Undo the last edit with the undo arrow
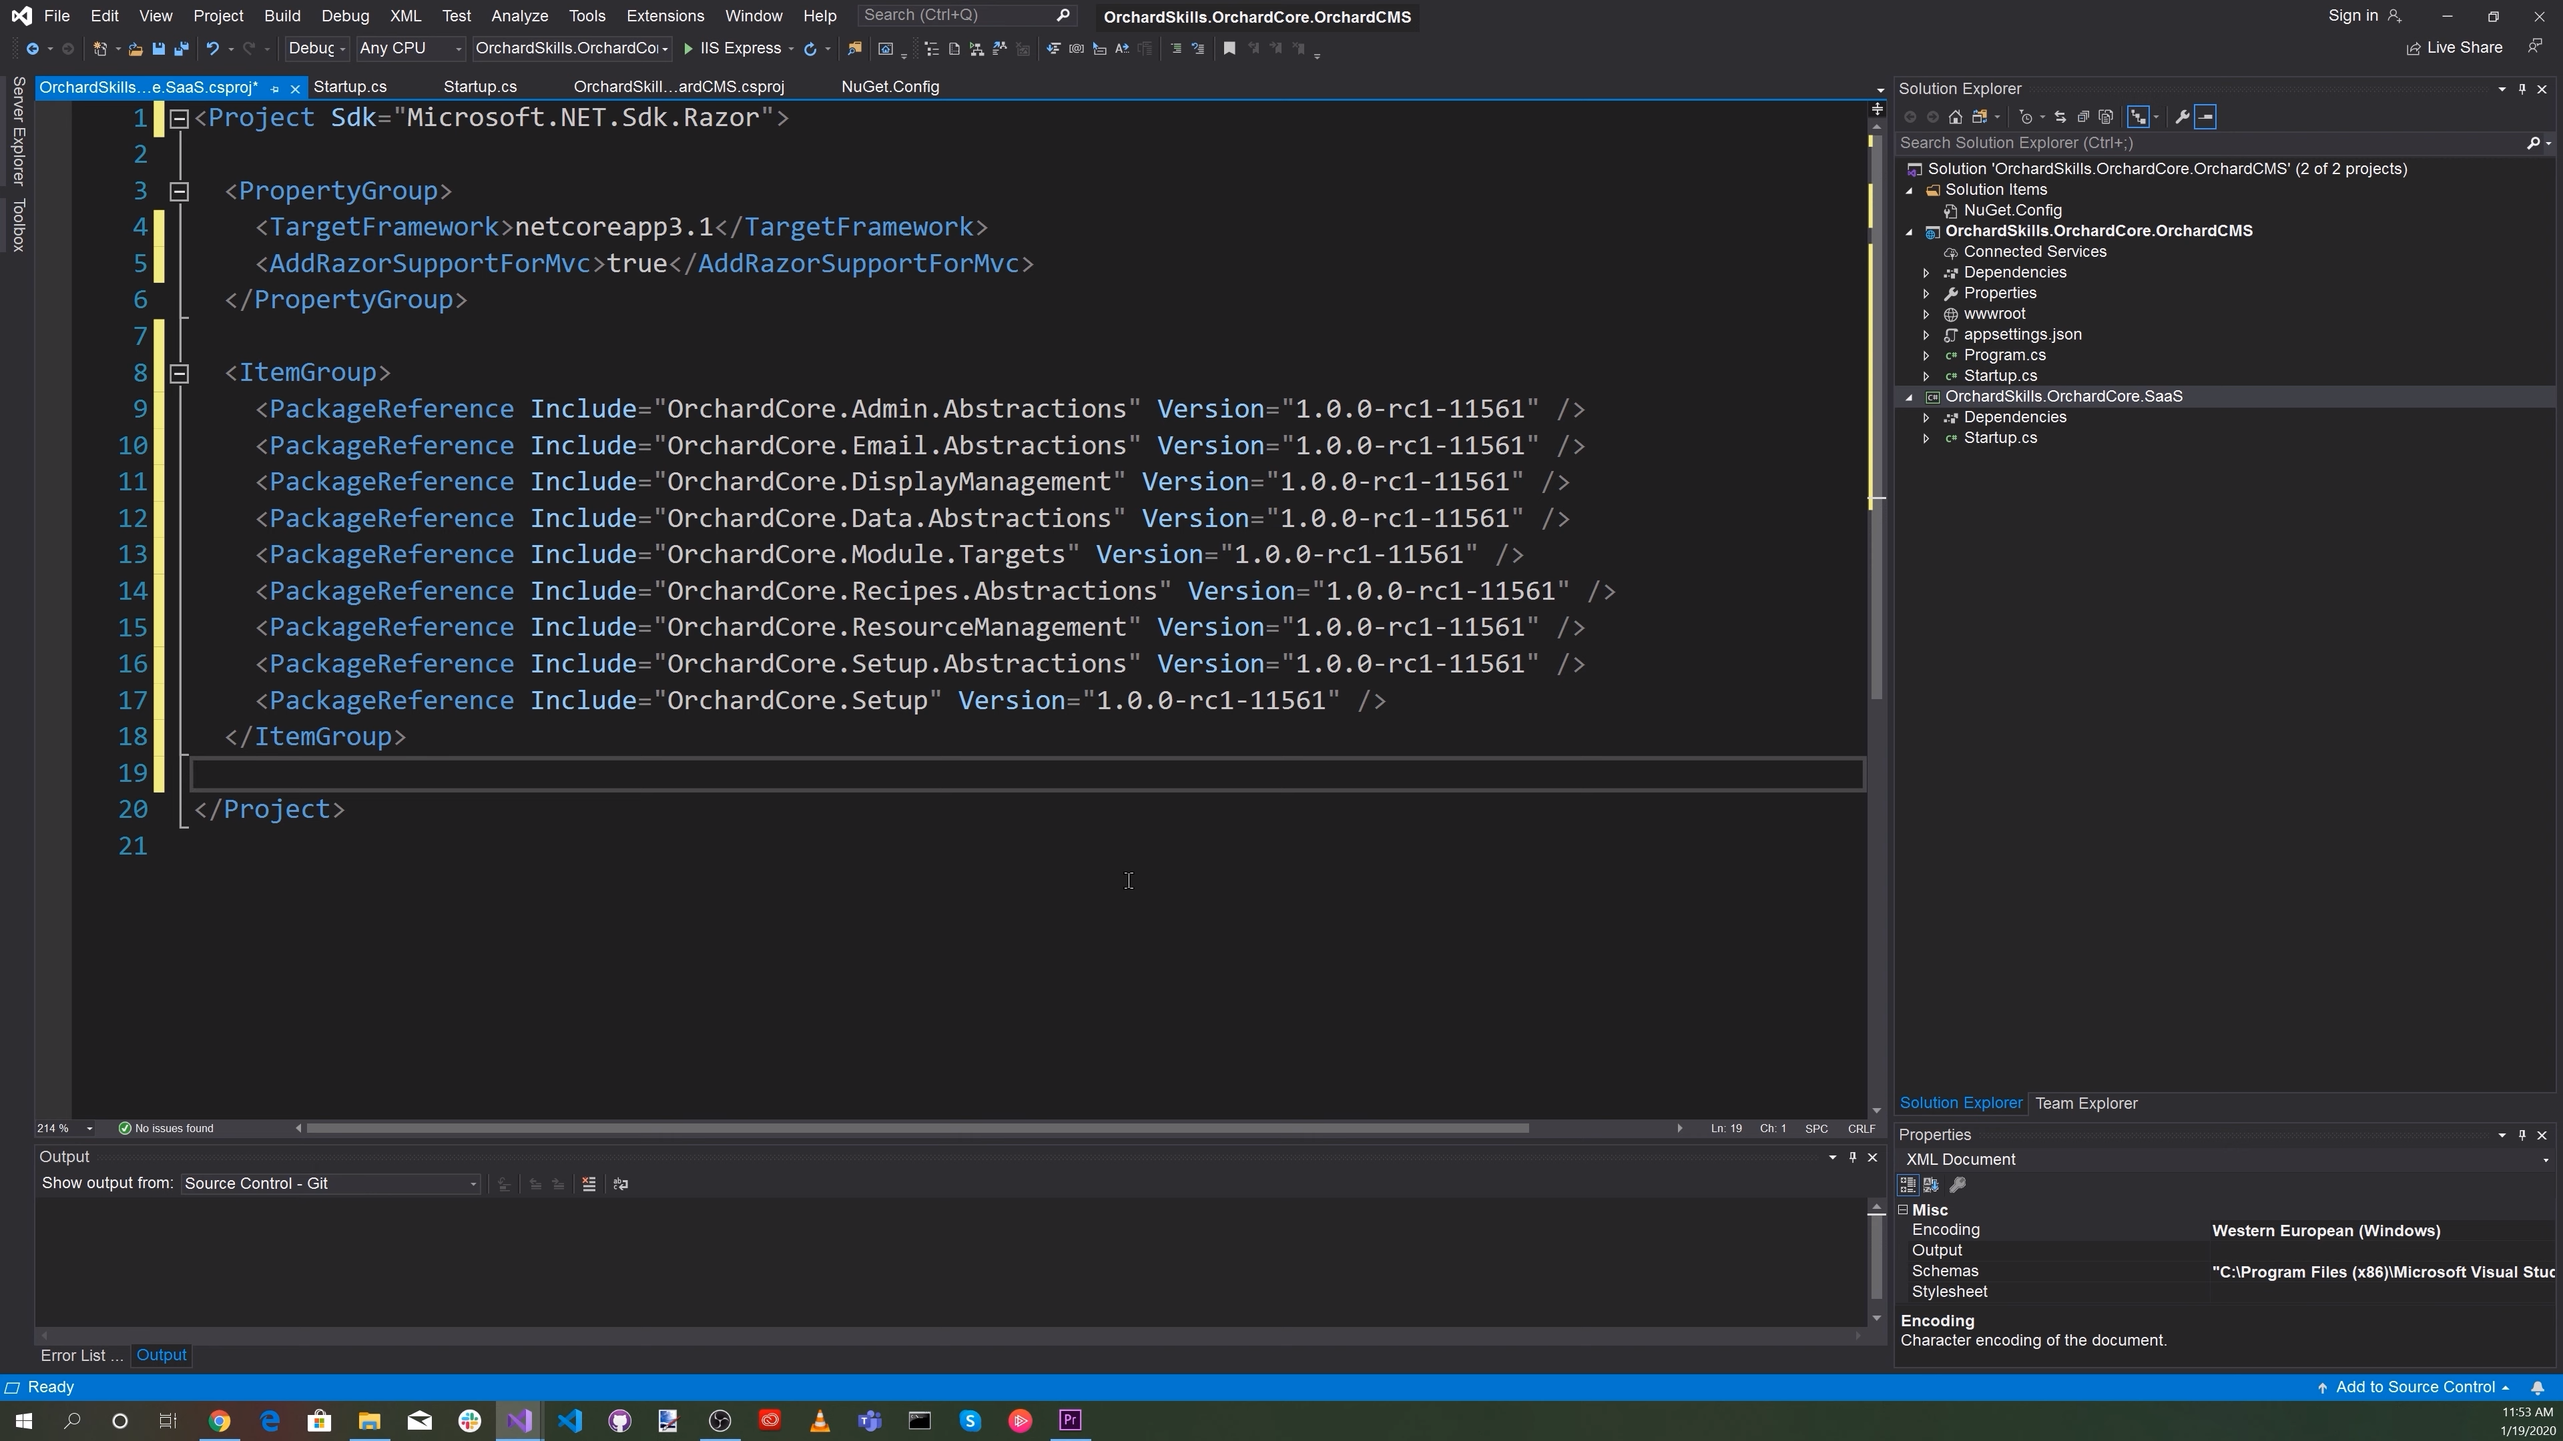Image resolution: width=2563 pixels, height=1441 pixels. (x=212, y=49)
